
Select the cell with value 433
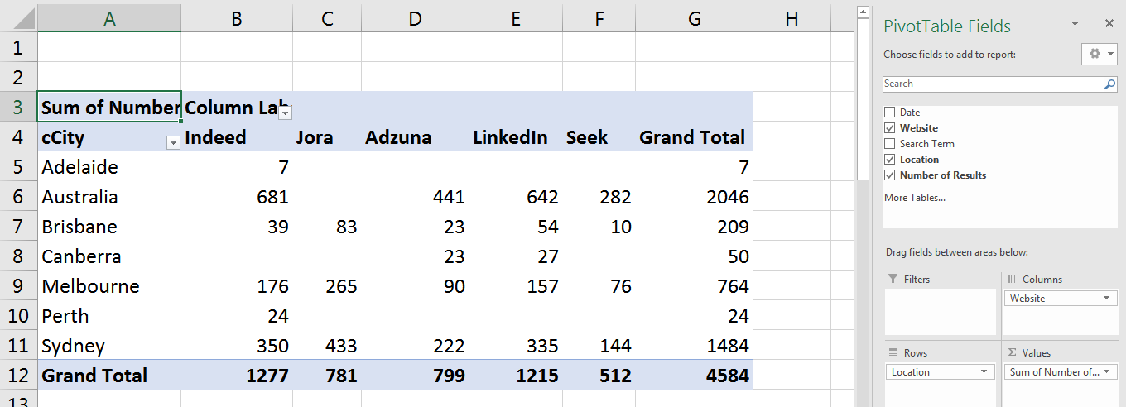327,345
